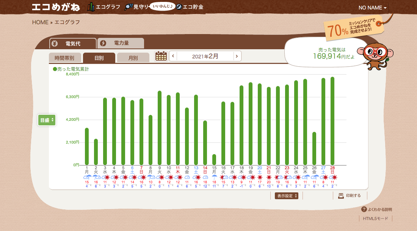Click the 4,200円 axis label
Screen dimensions: 417x231
pyautogui.click(x=73, y=120)
